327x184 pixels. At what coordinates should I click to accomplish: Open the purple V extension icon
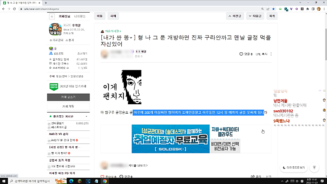click(x=291, y=9)
